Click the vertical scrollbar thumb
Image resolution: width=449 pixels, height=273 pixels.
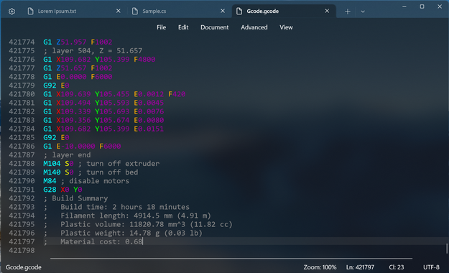tap(446, 249)
